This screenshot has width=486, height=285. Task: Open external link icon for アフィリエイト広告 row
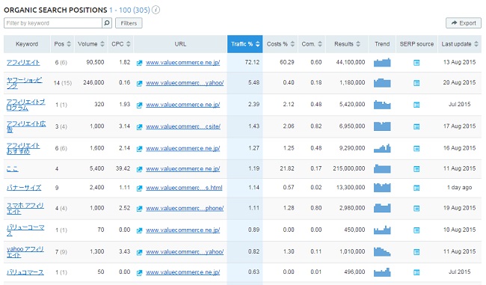point(140,127)
